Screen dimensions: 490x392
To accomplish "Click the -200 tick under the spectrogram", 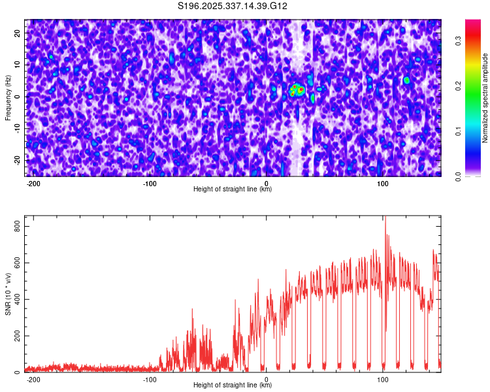I will pos(33,183).
